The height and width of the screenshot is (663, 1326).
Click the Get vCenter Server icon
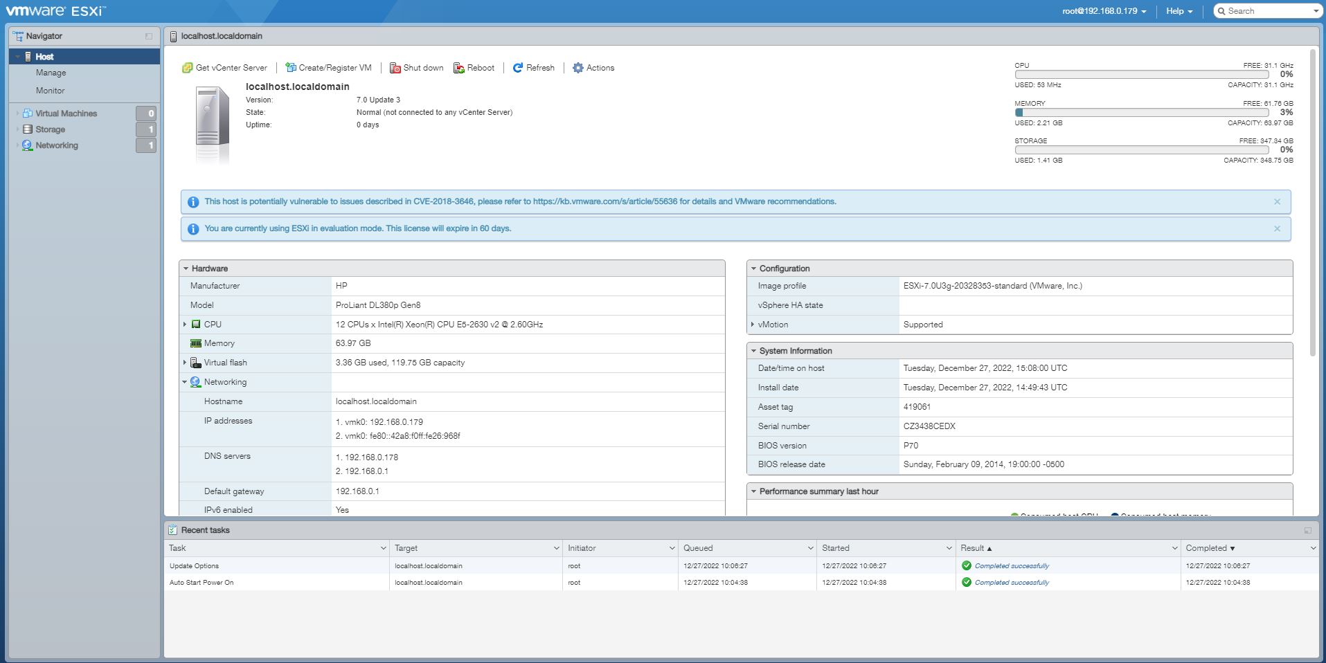[x=187, y=68]
